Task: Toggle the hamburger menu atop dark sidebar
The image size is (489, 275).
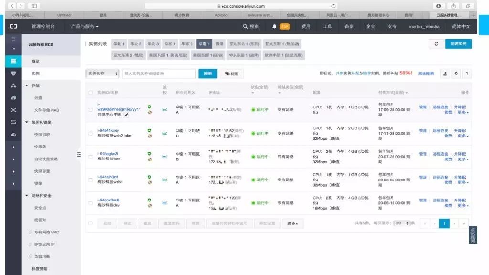Action: pyautogui.click(x=13, y=39)
